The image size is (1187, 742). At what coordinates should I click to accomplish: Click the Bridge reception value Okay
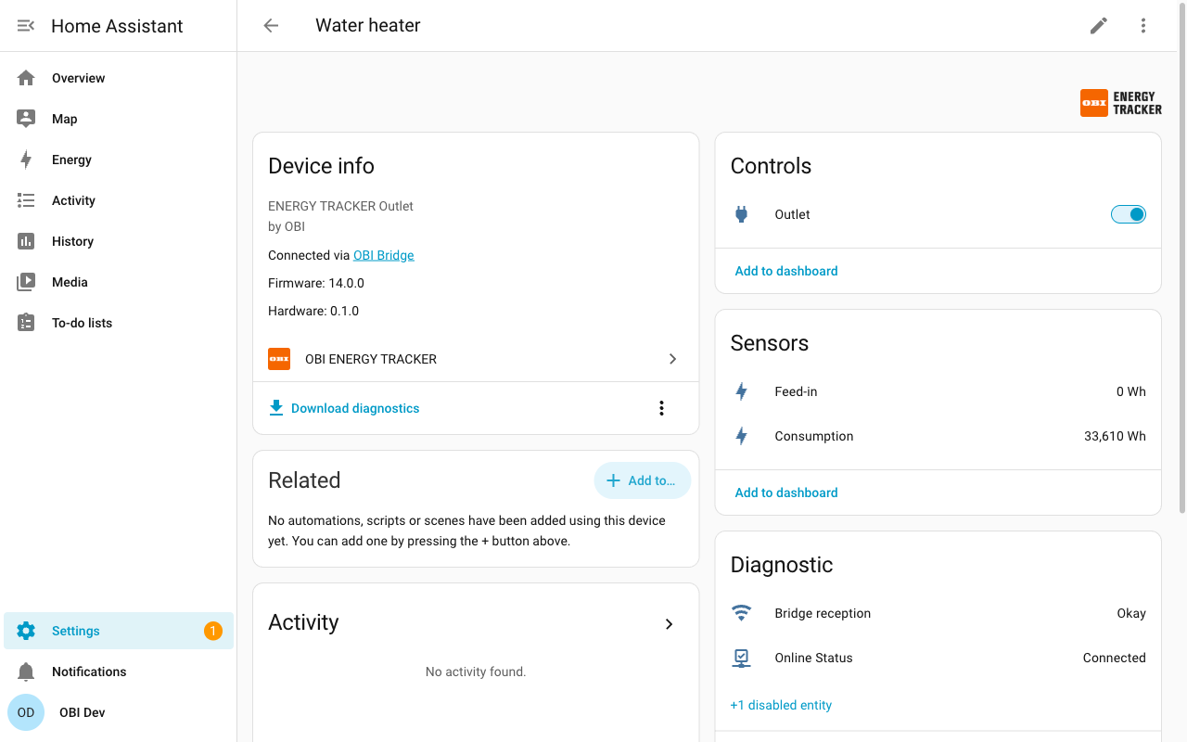point(1131,613)
